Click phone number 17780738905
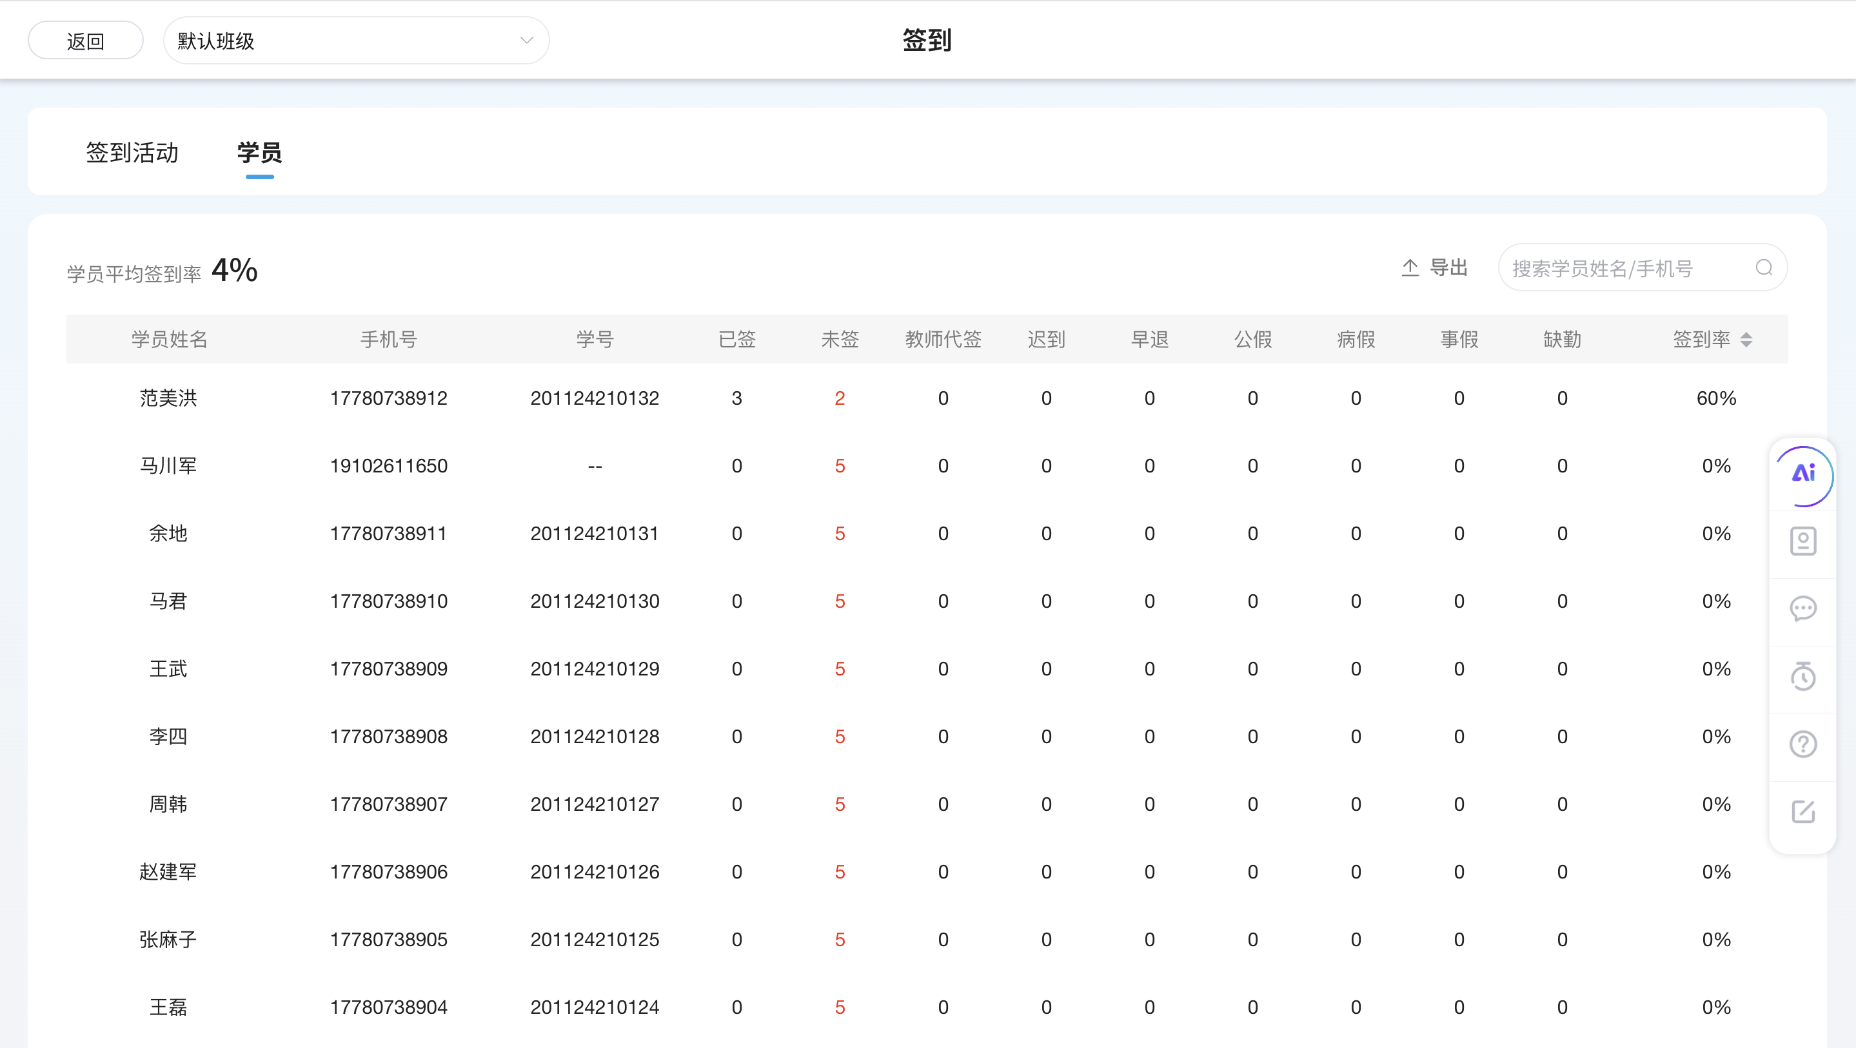This screenshot has width=1856, height=1048. tap(389, 940)
